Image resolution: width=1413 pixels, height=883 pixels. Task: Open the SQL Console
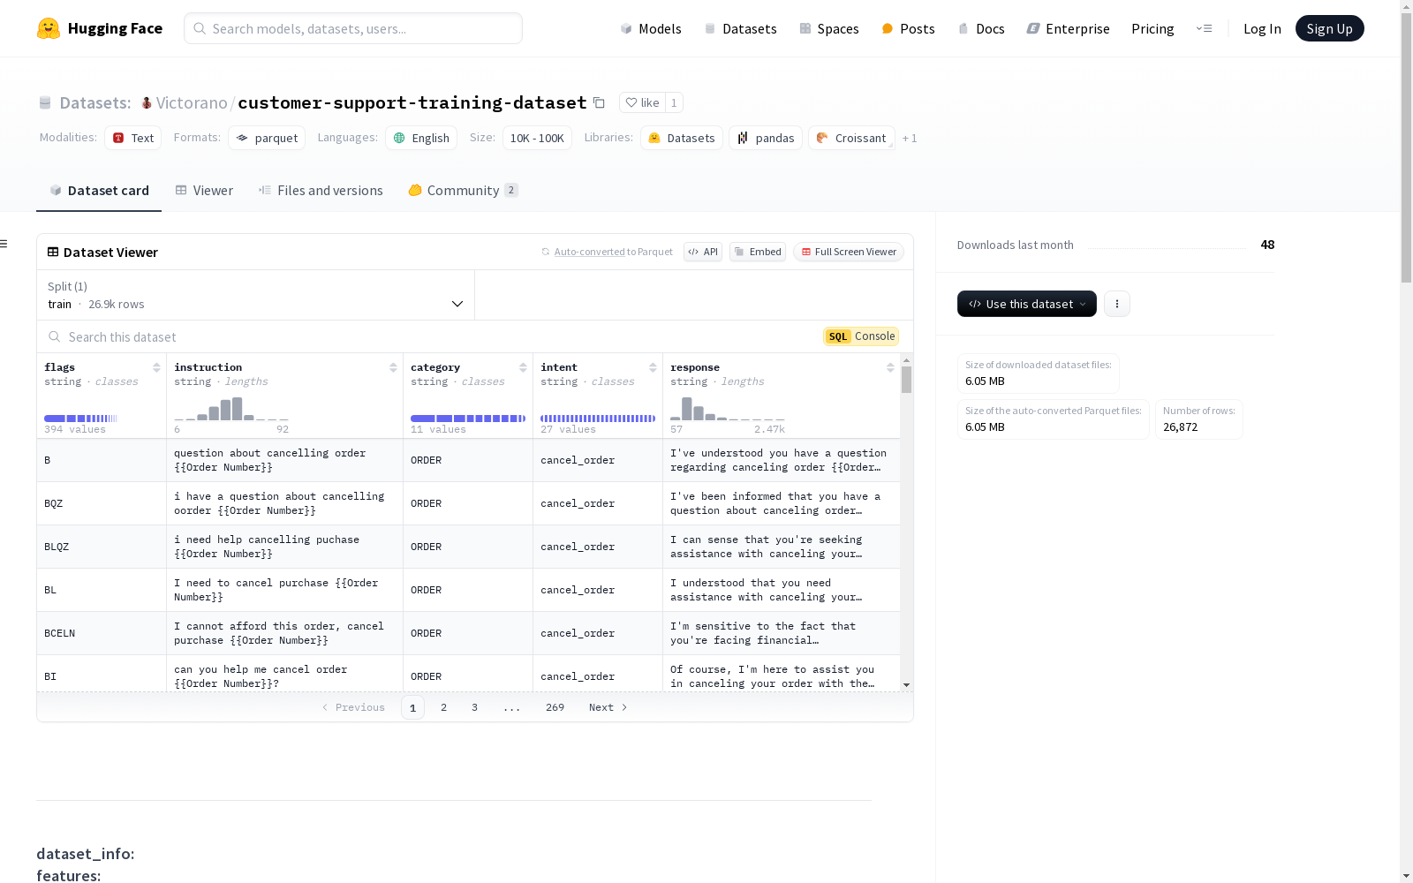point(861,336)
